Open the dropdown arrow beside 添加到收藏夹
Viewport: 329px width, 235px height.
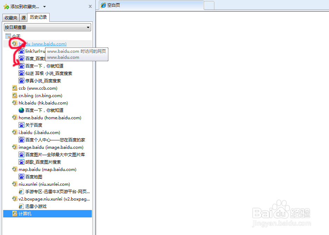tap(44, 7)
